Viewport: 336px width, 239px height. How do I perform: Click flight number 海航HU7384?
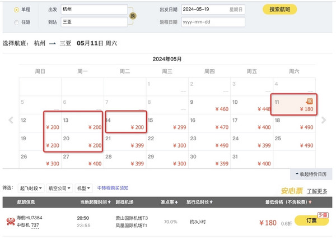29,218
